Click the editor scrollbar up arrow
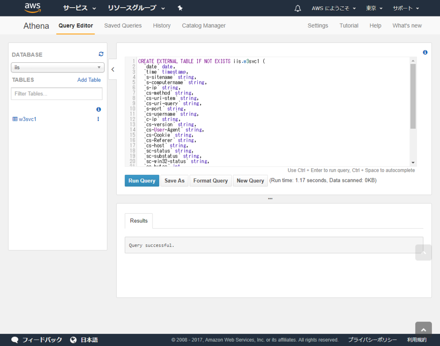This screenshot has width=440, height=346. (413, 61)
